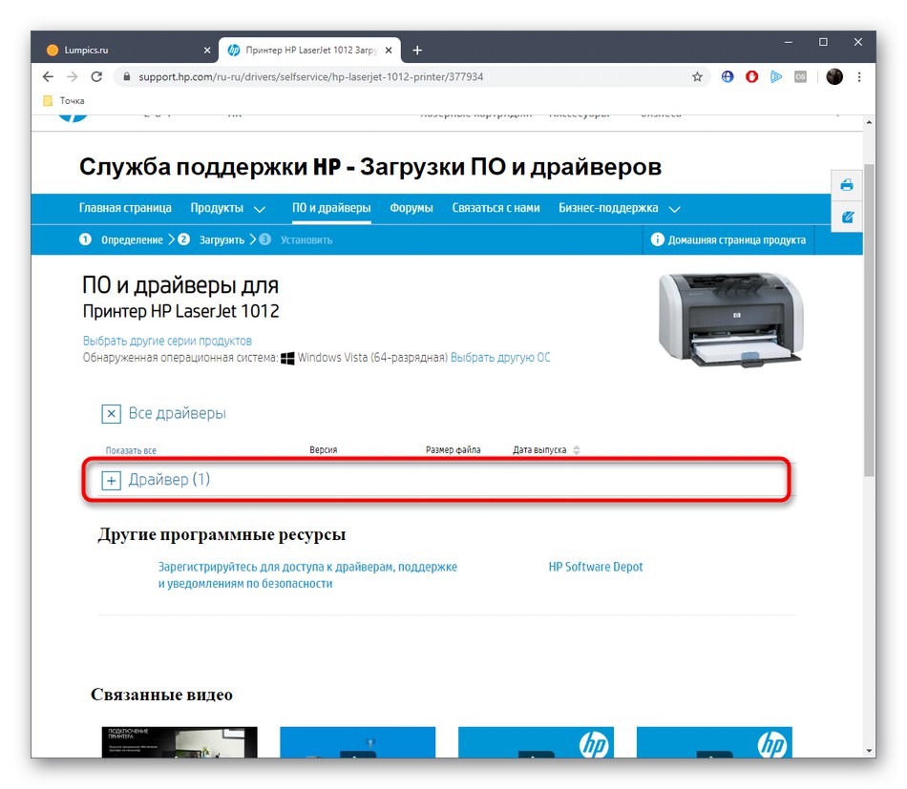Image resolution: width=907 pixels, height=789 pixels.
Task: Click the AdBlock extension icon in the toolbar
Action: coord(751,76)
